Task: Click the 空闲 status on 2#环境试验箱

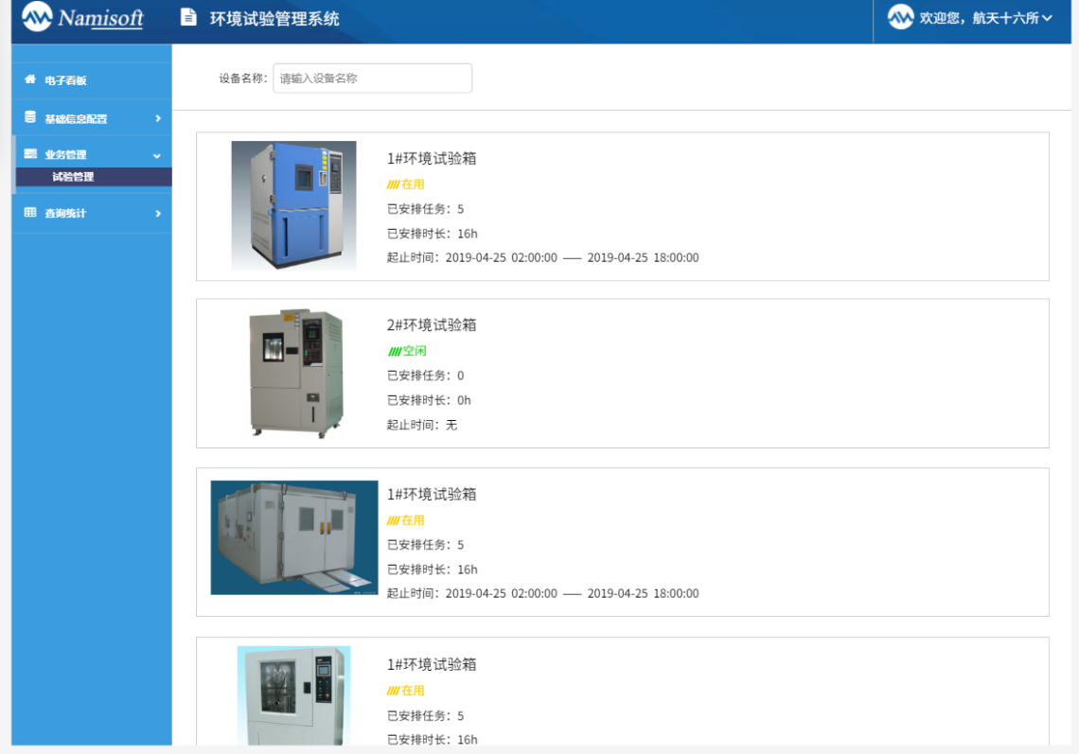Action: 407,351
